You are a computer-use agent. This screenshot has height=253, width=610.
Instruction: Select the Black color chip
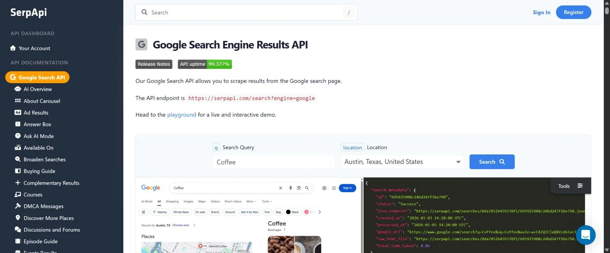pyautogui.click(x=293, y=212)
